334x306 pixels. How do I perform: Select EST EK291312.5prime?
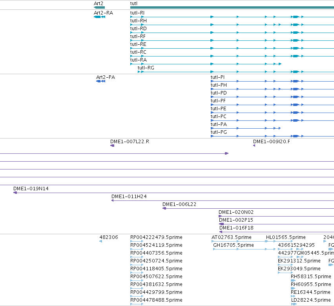pos(299,261)
